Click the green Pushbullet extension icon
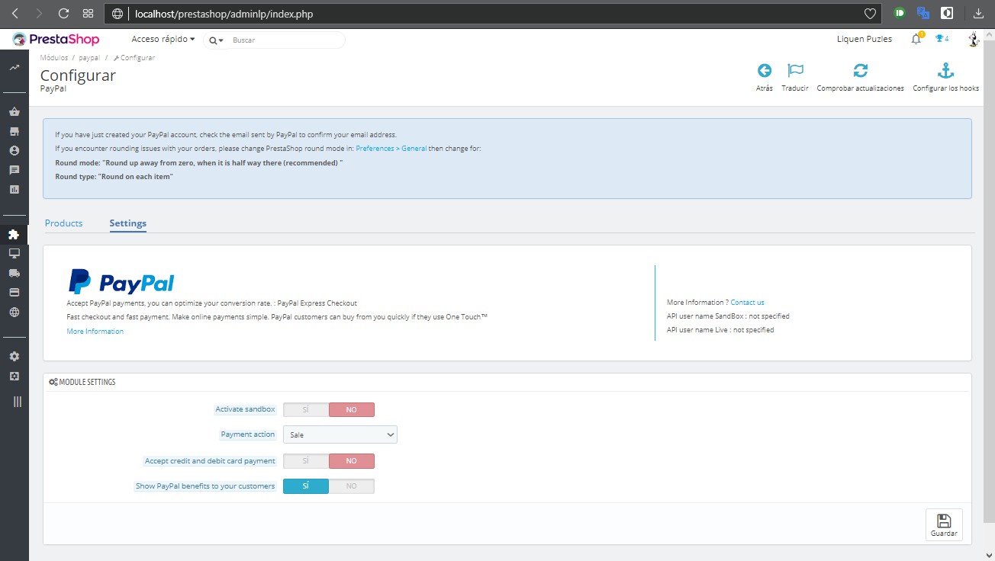The width and height of the screenshot is (995, 561). [900, 13]
